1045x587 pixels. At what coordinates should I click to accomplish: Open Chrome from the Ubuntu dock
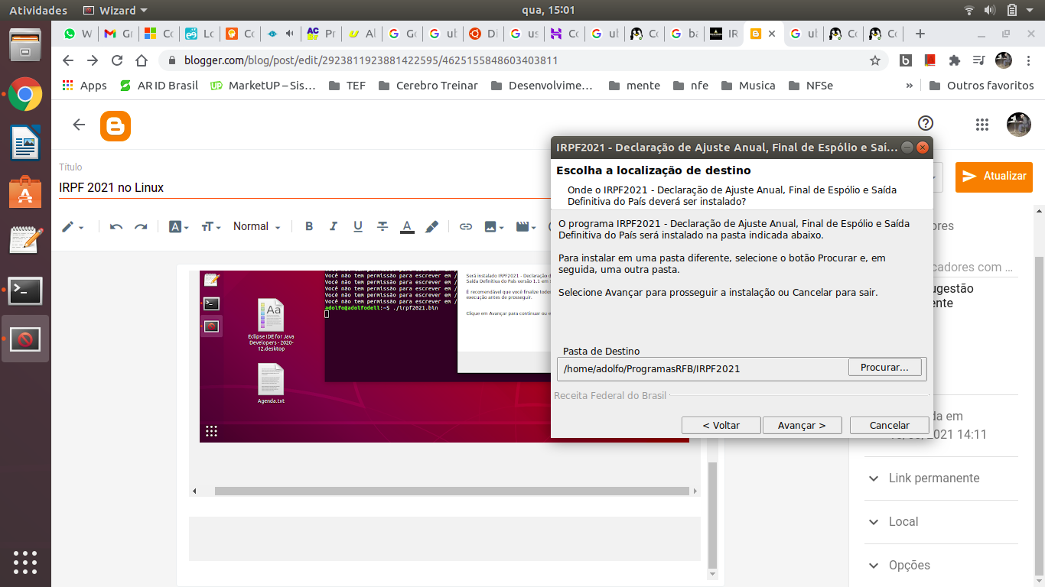(25, 95)
